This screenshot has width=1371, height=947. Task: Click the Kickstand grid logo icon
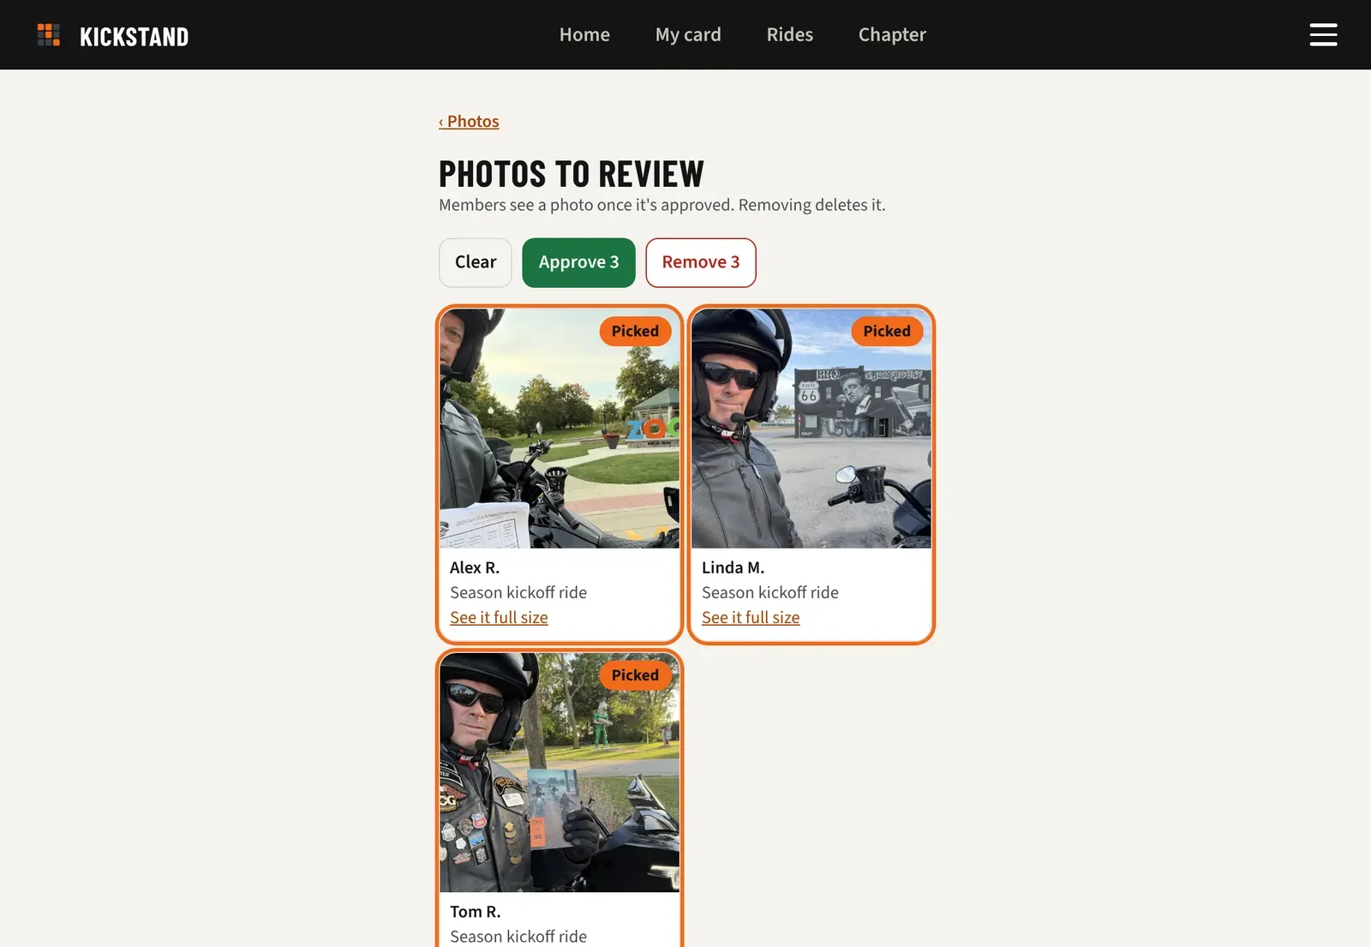point(49,35)
